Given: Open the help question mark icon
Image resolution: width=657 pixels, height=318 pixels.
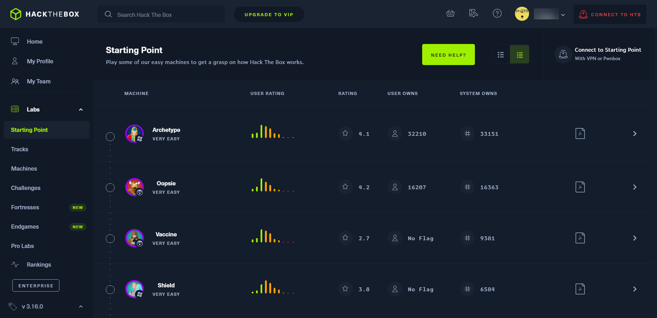Looking at the screenshot, I should 497,14.
